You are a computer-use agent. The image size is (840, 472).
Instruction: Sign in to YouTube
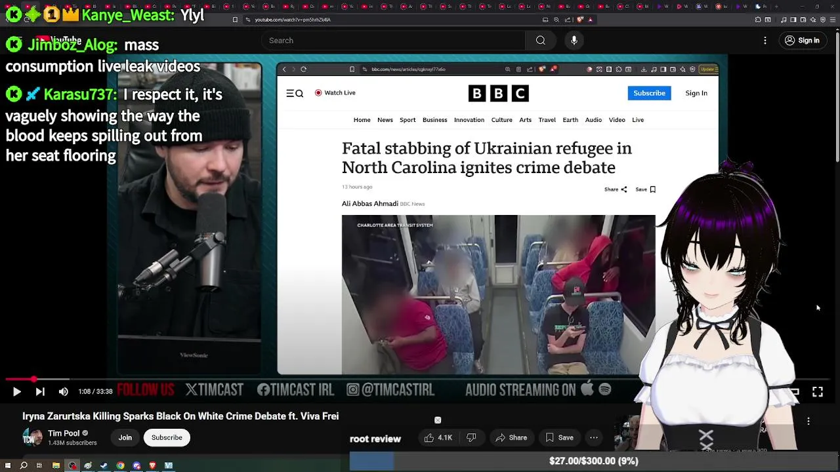point(802,41)
